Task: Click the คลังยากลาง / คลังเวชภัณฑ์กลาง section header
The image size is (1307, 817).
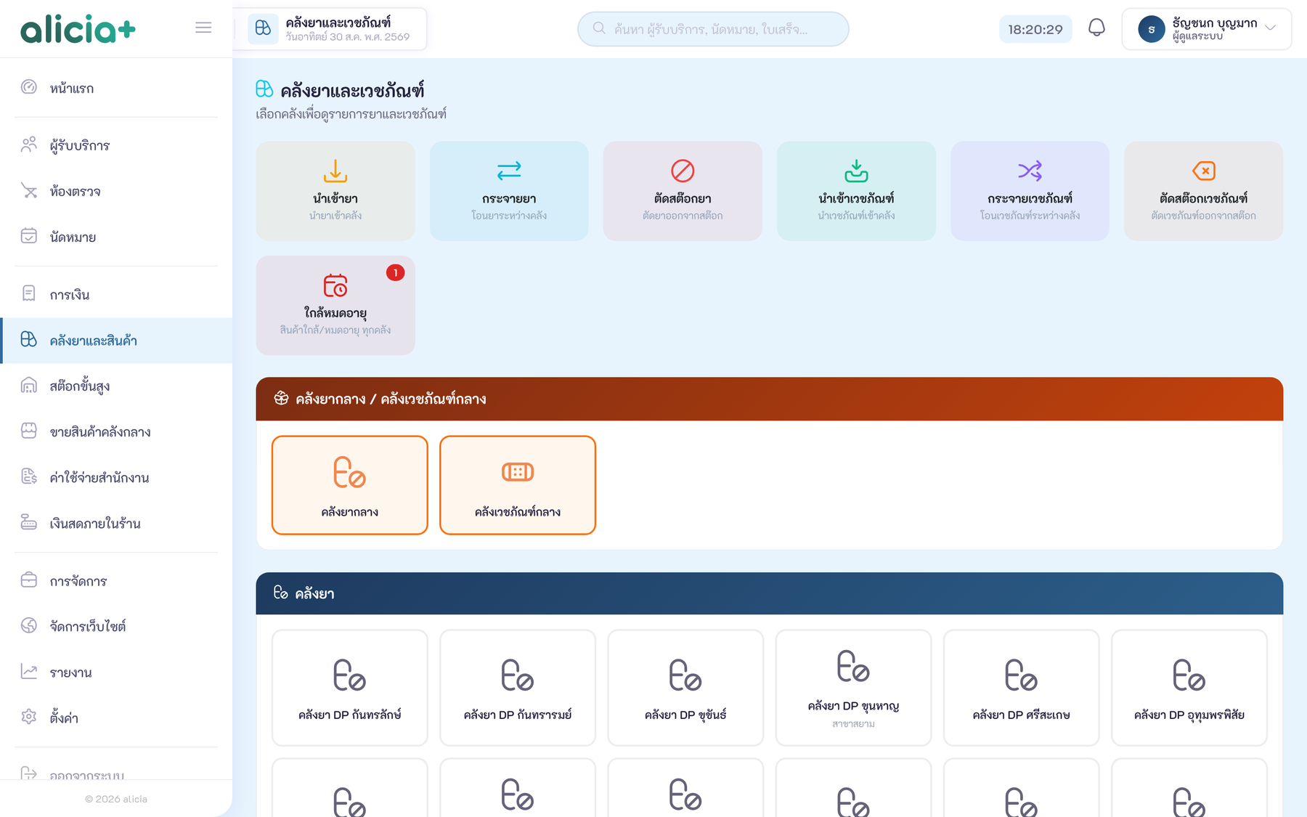Action: (x=770, y=399)
